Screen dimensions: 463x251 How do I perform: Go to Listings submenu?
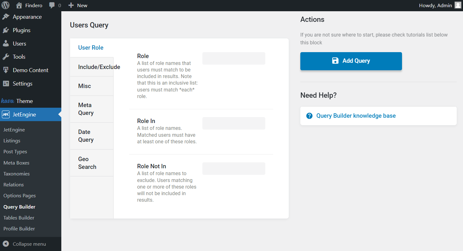[12, 141]
